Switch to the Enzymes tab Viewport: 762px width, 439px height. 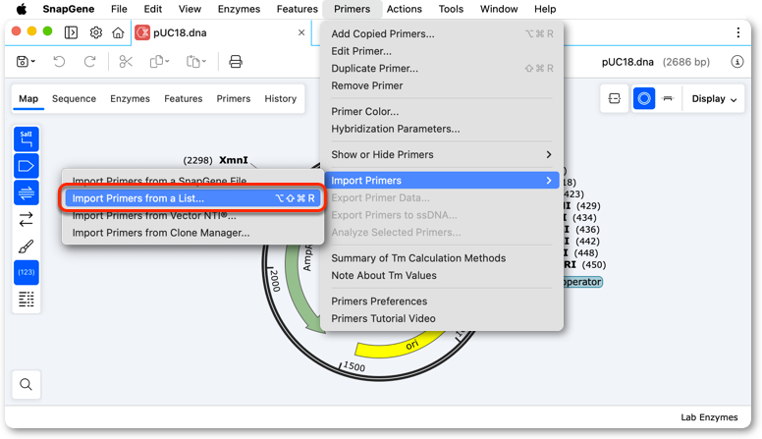[x=130, y=98]
